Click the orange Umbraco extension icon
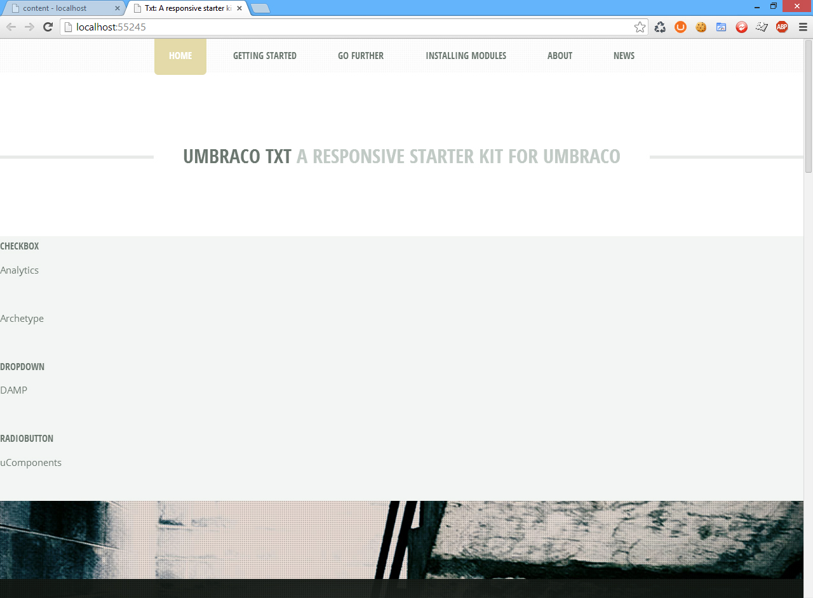Screen dimensions: 813x598 click(x=680, y=27)
